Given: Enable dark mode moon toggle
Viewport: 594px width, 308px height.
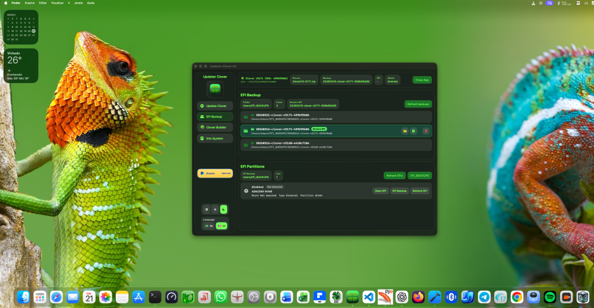Looking at the screenshot, I should tap(223, 209).
